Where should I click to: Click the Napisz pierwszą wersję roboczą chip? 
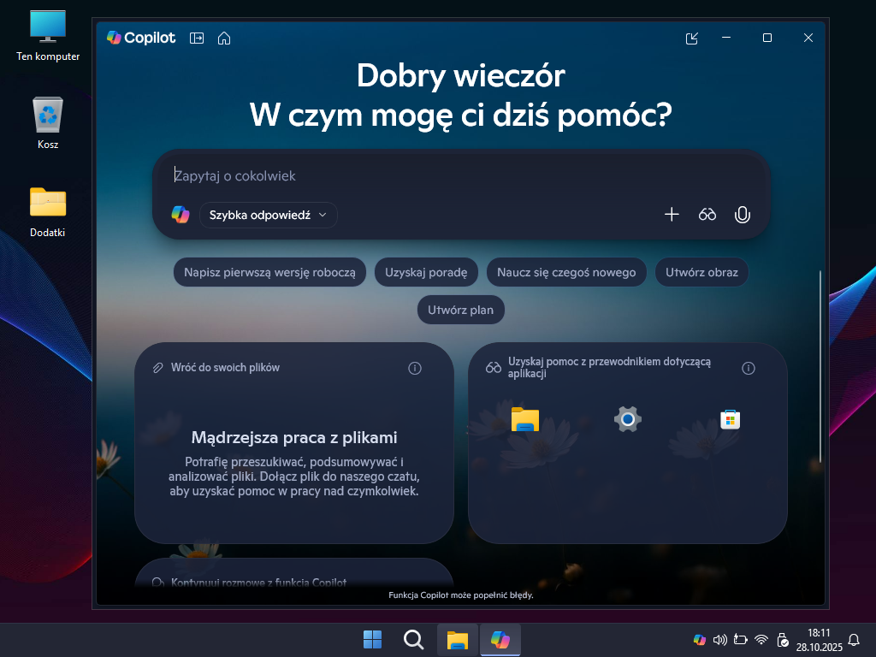269,273
